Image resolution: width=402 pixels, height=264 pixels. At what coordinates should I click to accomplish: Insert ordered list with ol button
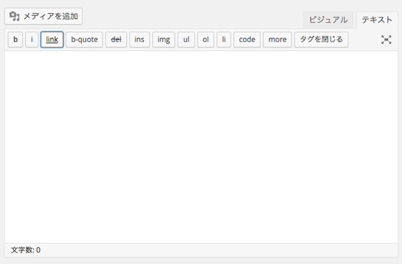(x=206, y=39)
